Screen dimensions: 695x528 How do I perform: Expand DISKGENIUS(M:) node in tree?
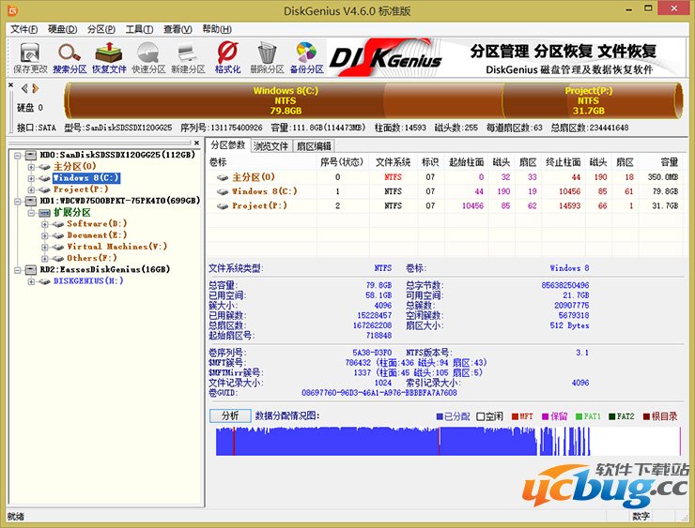click(x=31, y=281)
